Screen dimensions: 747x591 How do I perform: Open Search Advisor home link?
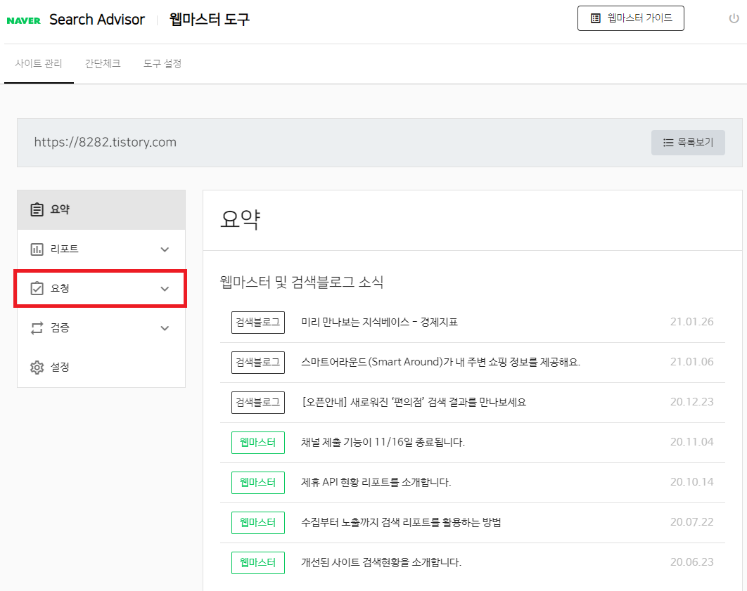[96, 20]
